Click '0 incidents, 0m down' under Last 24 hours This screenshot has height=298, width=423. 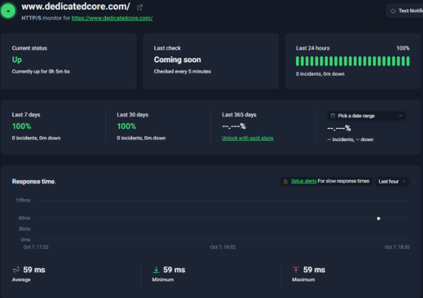320,74
